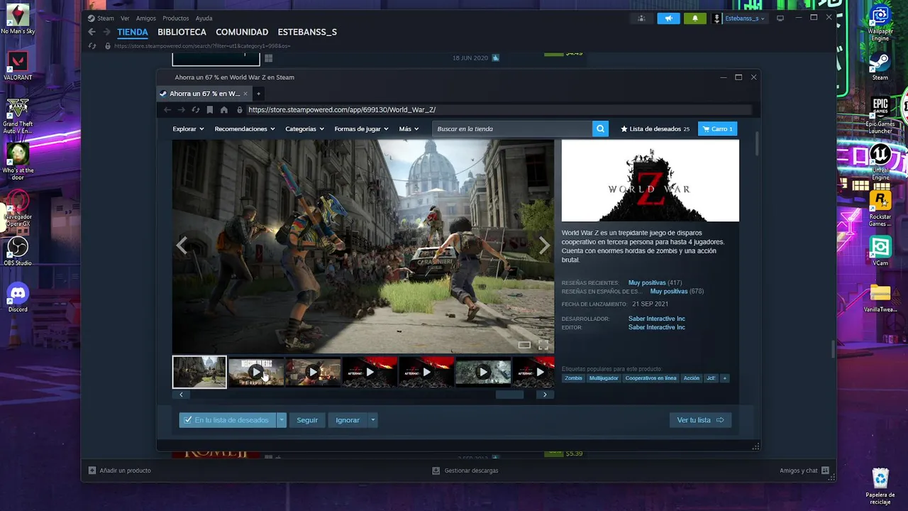Open the VanillaTweaks folder on the desktop
The width and height of the screenshot is (908, 511).
tap(880, 297)
